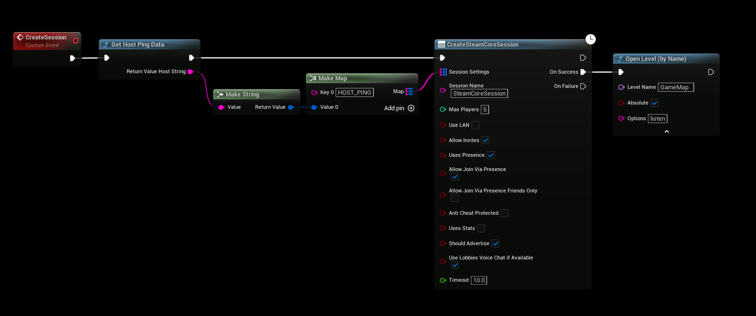Check the Anti Cheat Protected checkbox
756x316 pixels.
coord(504,213)
